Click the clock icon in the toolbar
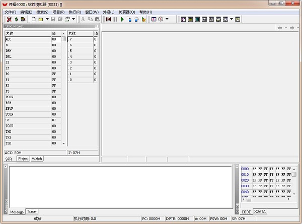The height and width of the screenshot is (224, 302). [161, 19]
